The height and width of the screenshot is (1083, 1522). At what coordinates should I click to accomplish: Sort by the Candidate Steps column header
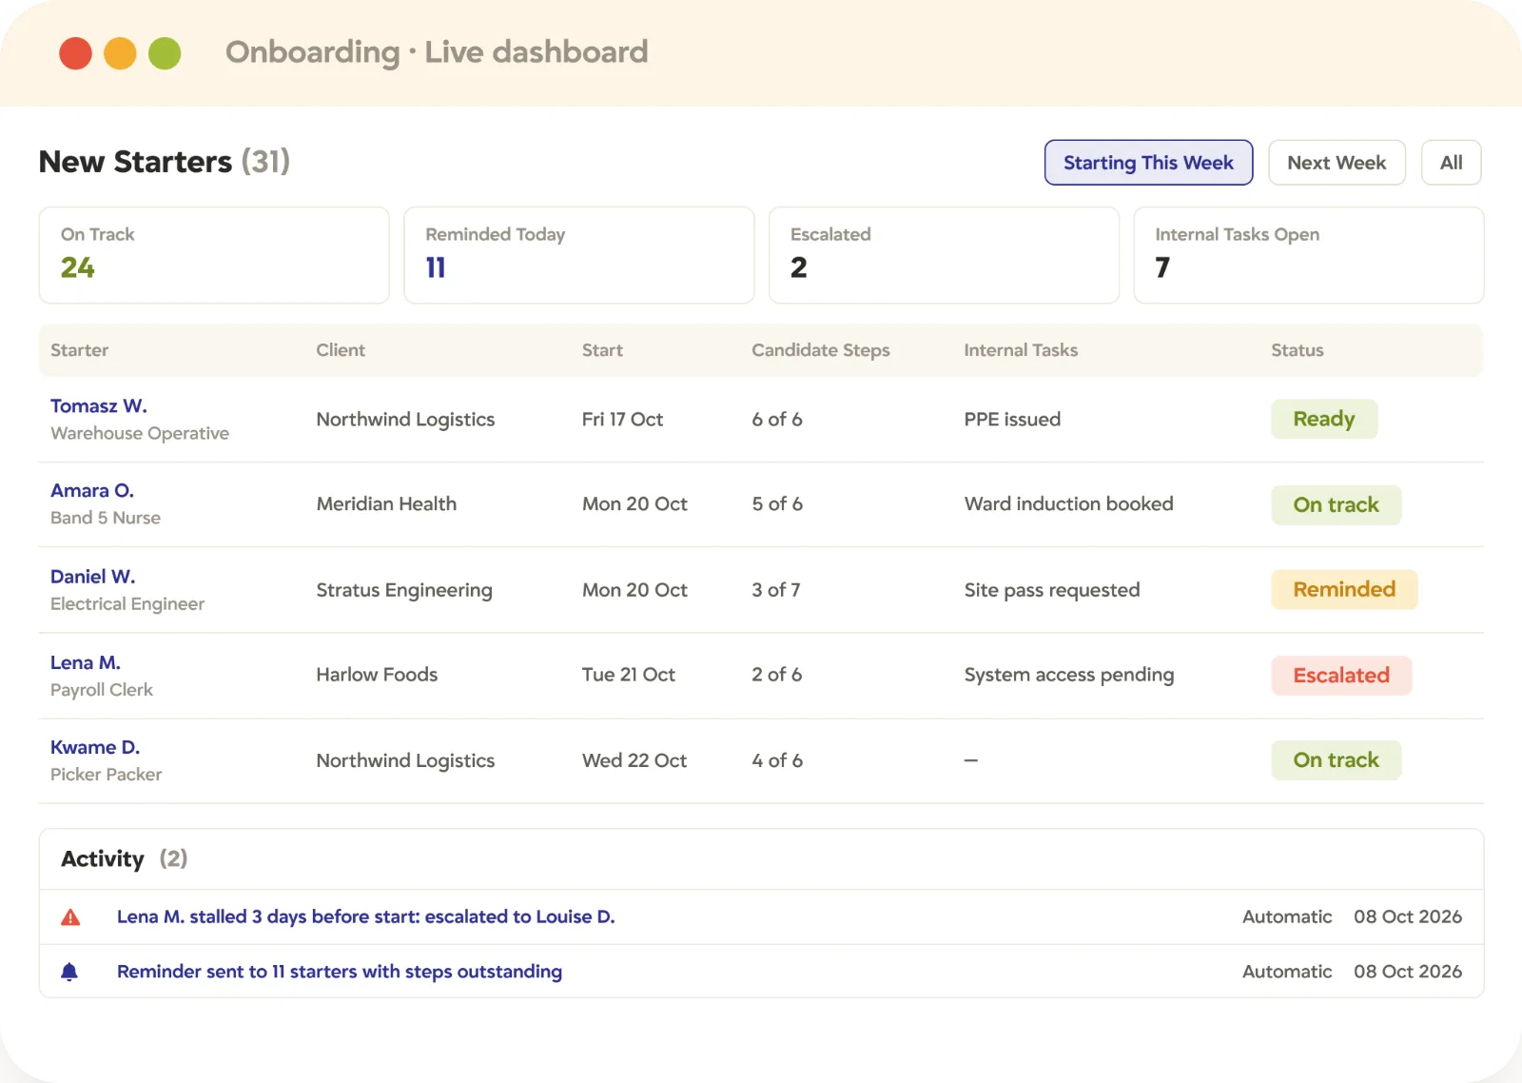821,350
